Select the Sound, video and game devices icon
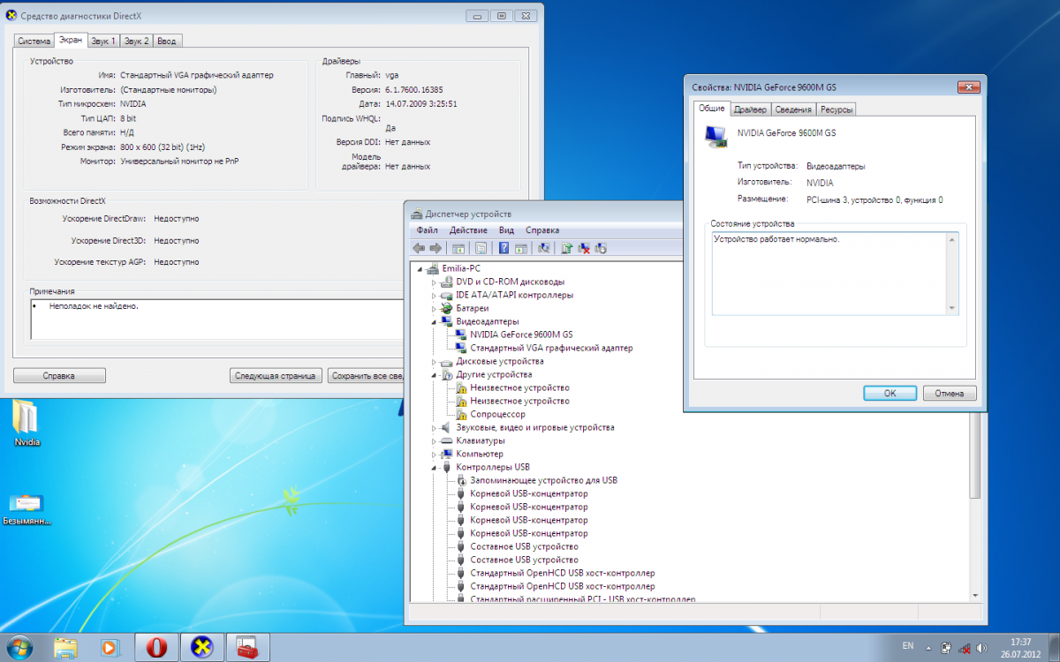1060x662 pixels. (x=447, y=427)
